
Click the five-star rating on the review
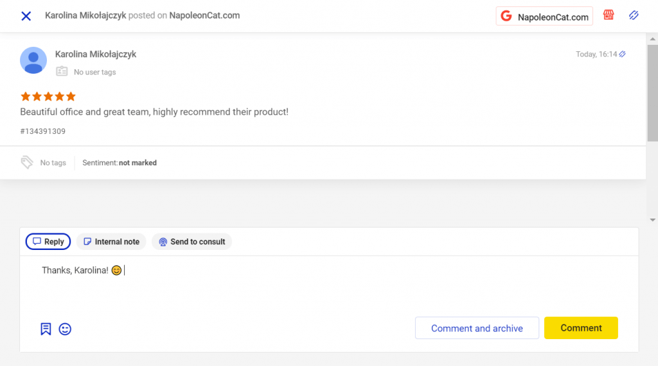pyautogui.click(x=48, y=96)
